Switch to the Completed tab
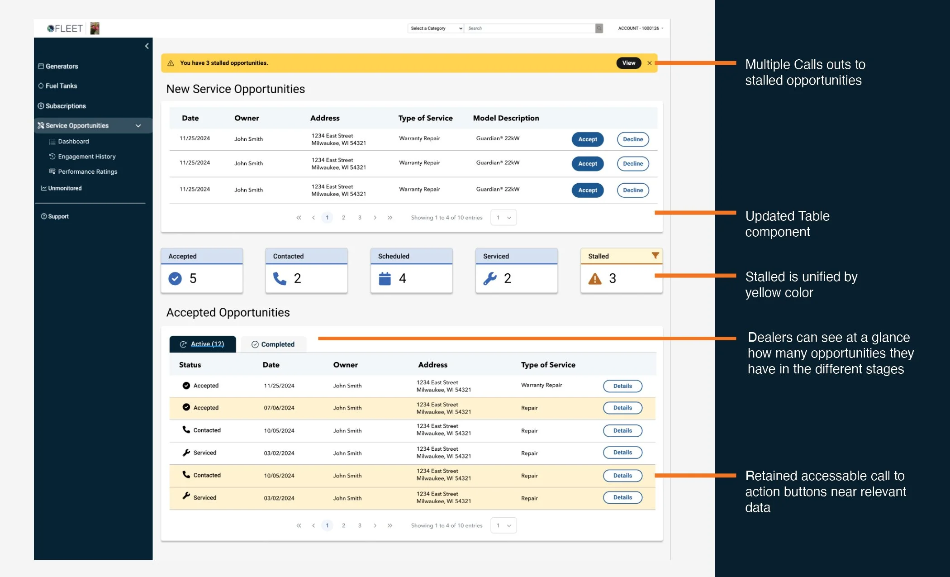 [x=273, y=344]
